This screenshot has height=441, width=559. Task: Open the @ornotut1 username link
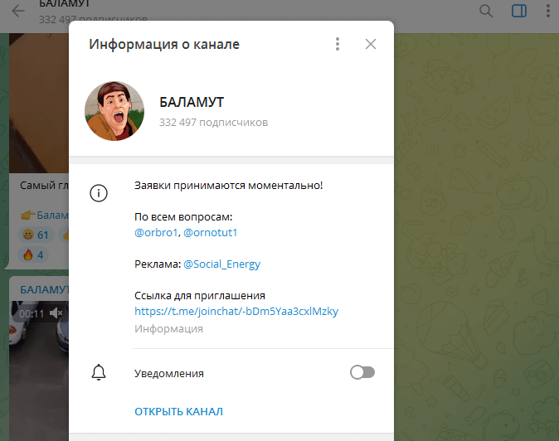pyautogui.click(x=211, y=233)
